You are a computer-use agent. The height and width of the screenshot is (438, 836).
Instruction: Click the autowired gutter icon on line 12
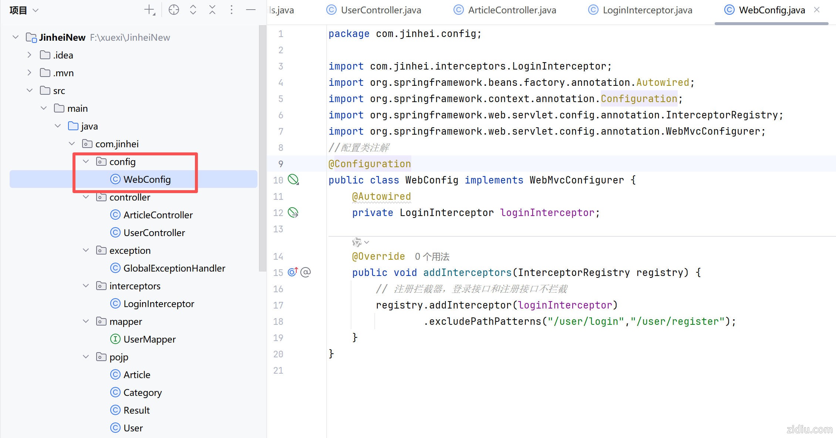[293, 212]
